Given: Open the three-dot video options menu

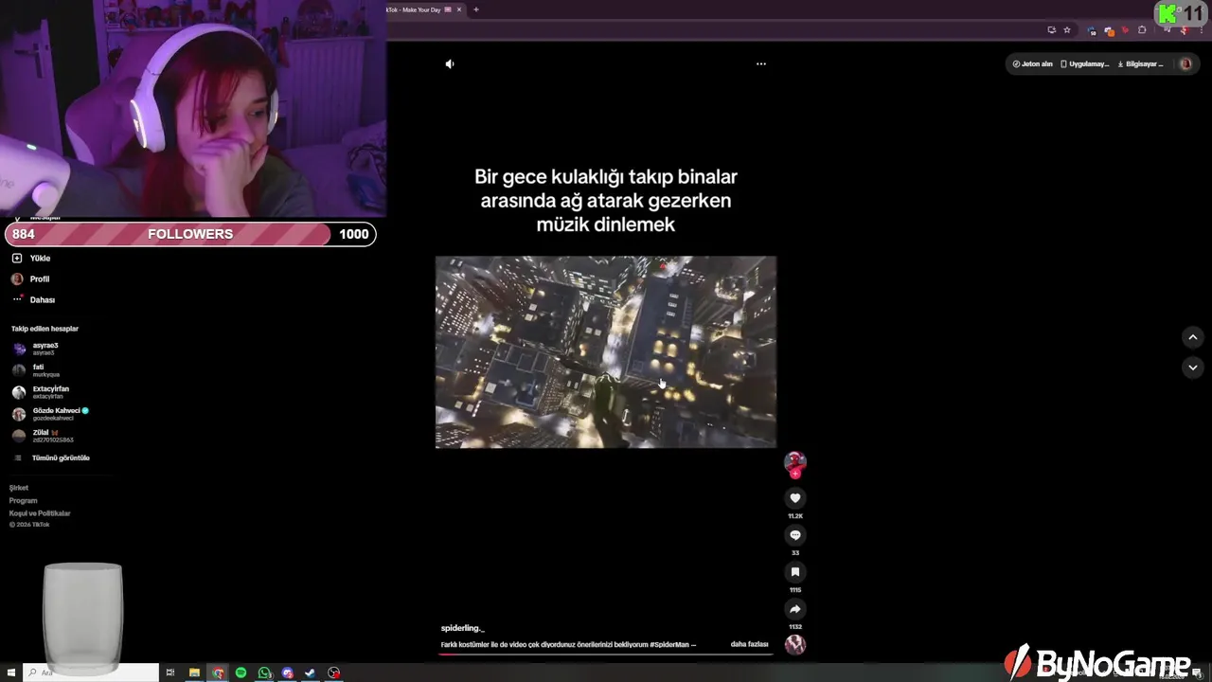Looking at the screenshot, I should click(760, 64).
